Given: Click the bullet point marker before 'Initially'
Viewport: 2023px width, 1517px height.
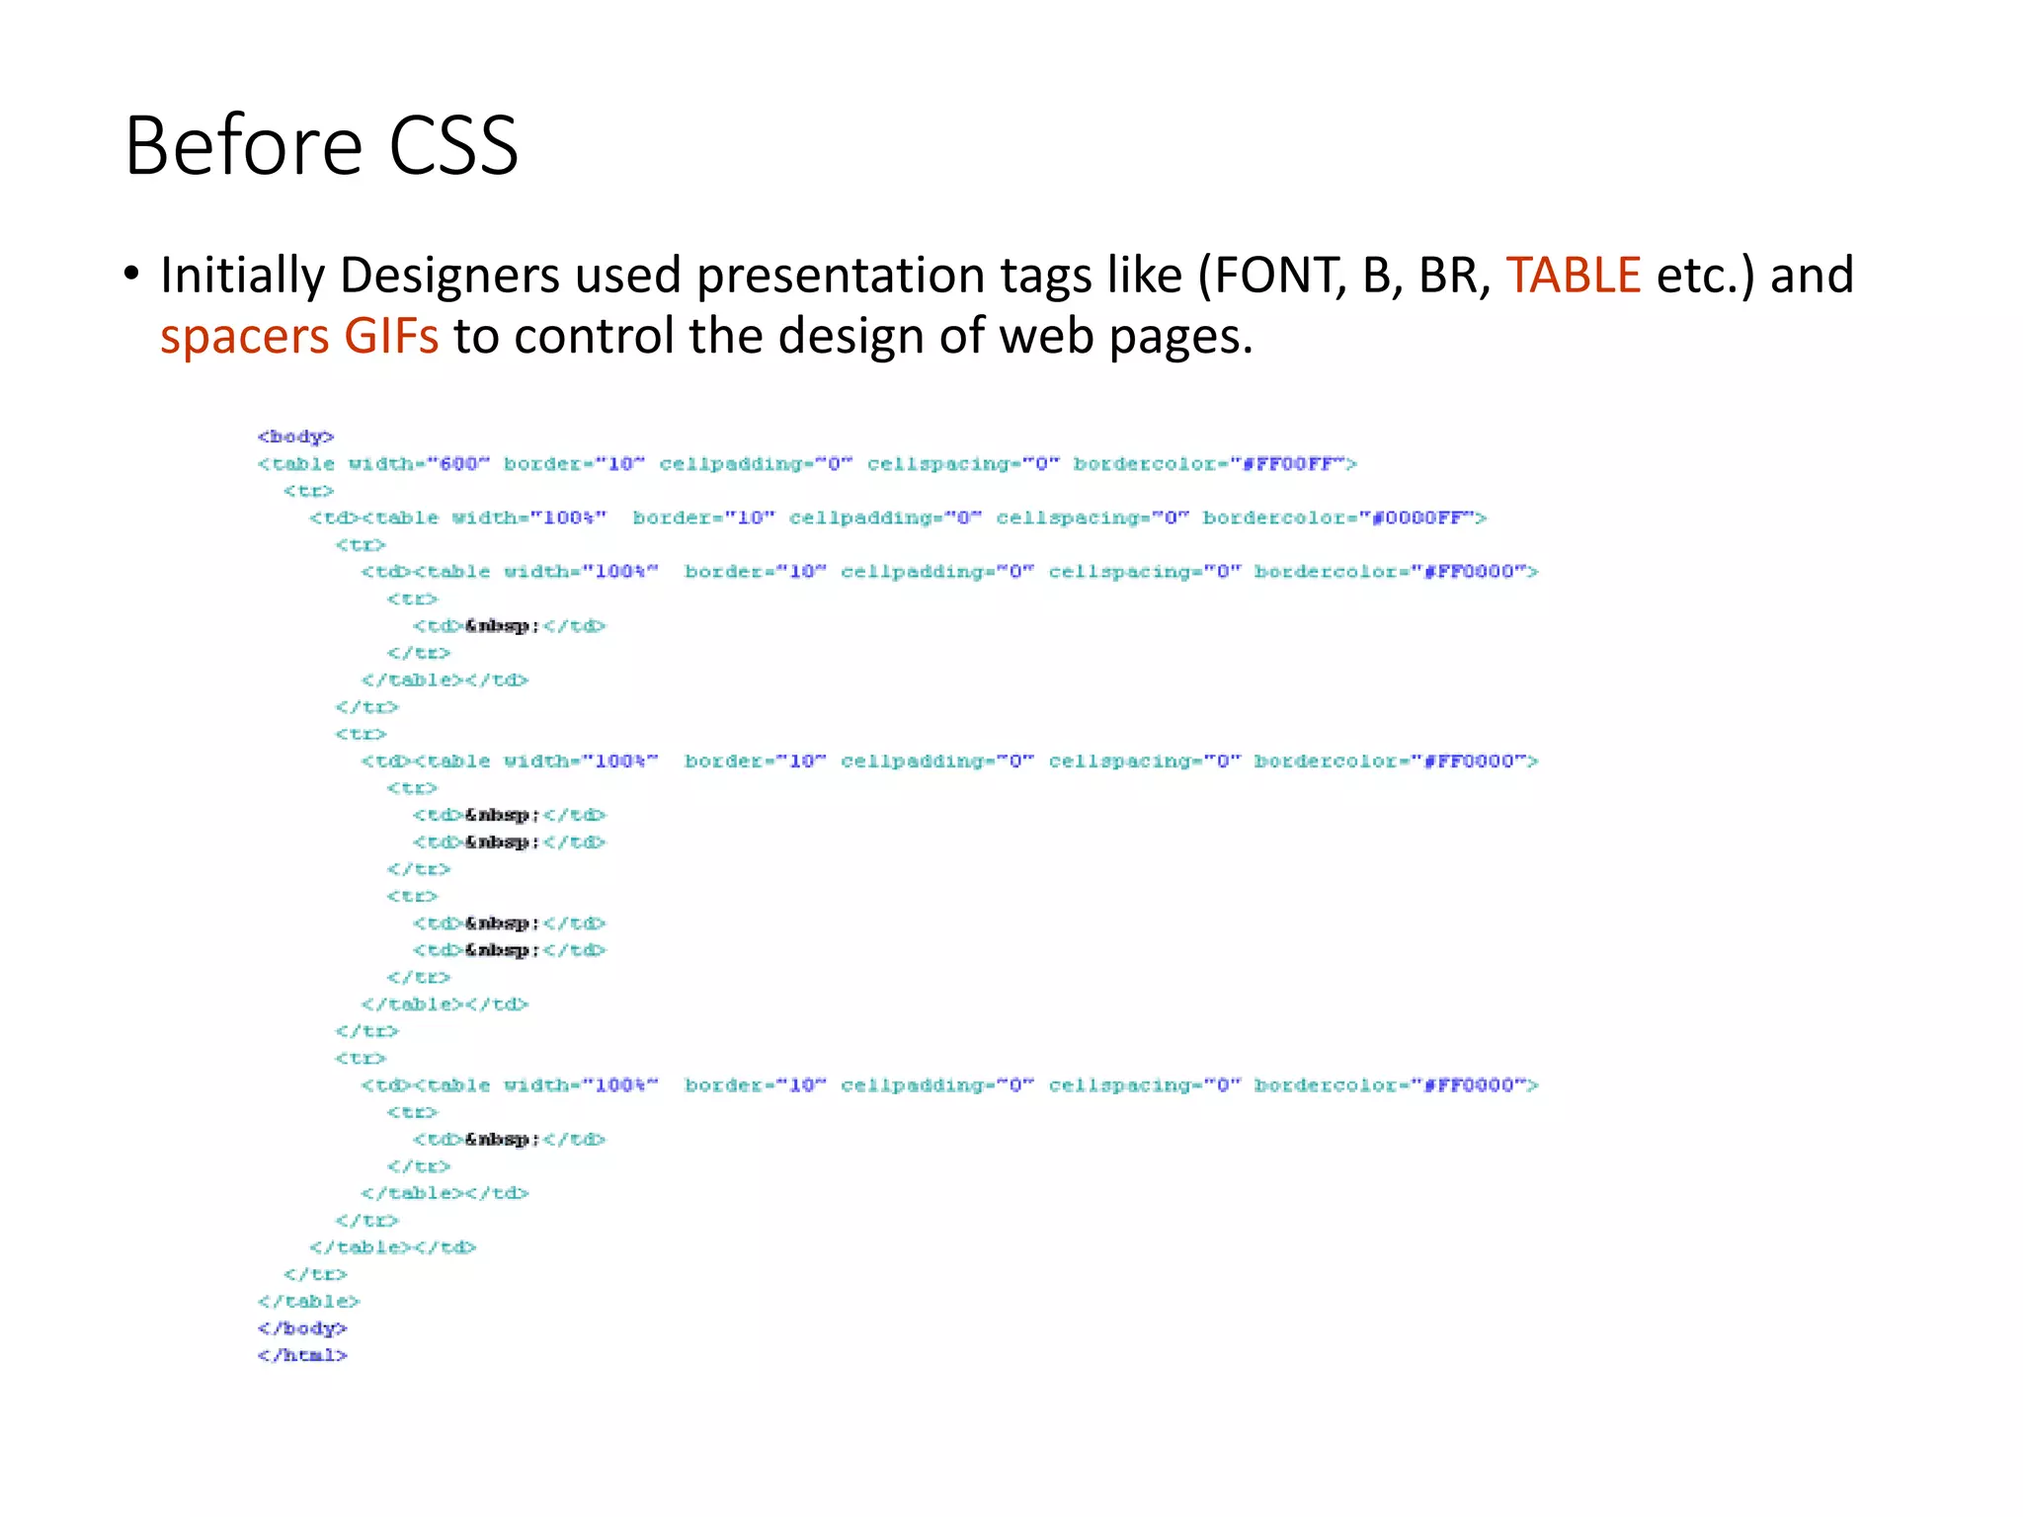Looking at the screenshot, I should coord(132,274).
